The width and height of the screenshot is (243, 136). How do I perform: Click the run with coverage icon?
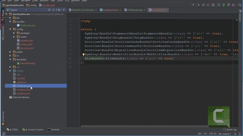click(208, 5)
